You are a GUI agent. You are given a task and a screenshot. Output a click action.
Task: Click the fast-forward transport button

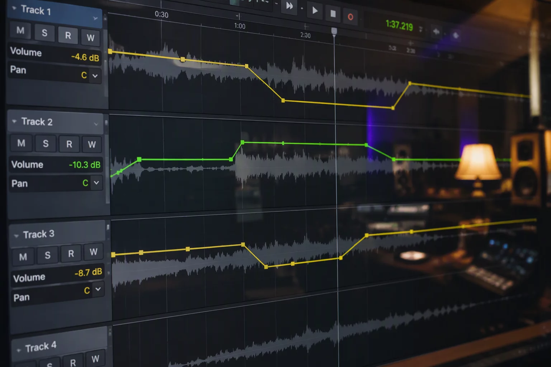pyautogui.click(x=289, y=6)
